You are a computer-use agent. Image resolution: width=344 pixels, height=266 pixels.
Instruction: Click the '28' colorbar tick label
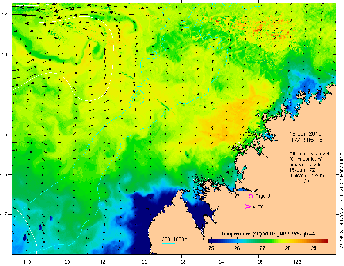(x=288, y=248)
